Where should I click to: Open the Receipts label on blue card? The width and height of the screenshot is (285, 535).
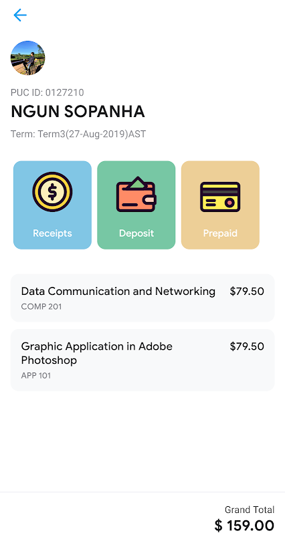coord(52,233)
